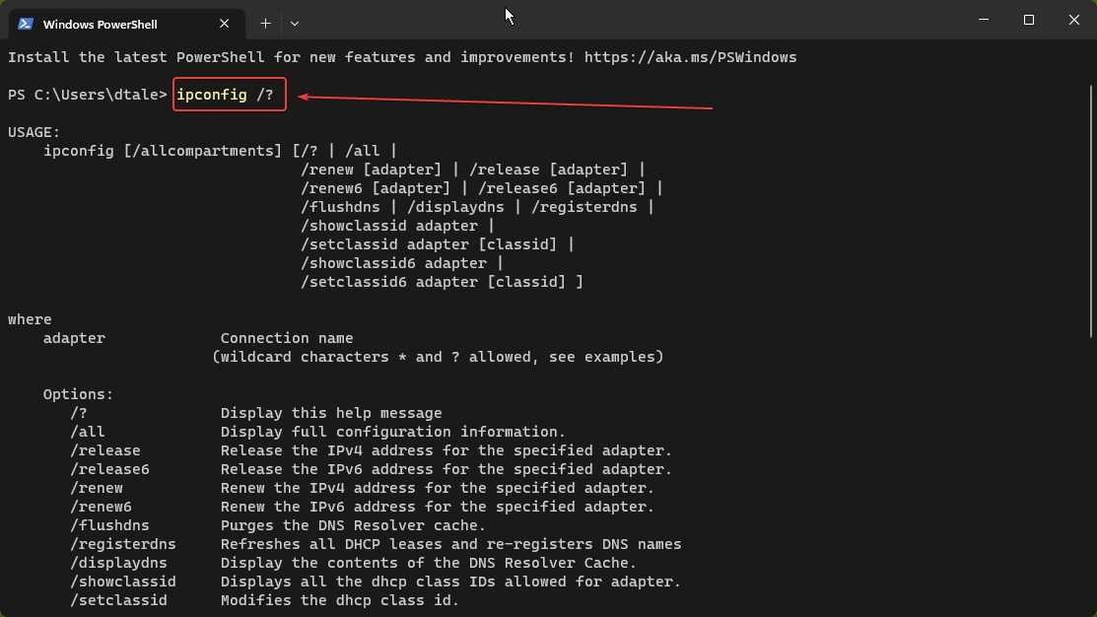
Task: Click the 'Options:' heading
Action: pos(79,394)
